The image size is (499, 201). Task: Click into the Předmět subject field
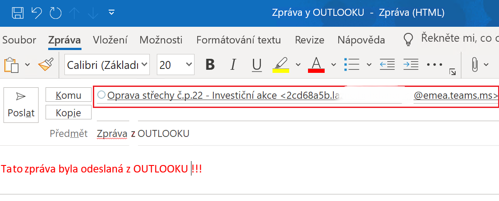coord(297,133)
